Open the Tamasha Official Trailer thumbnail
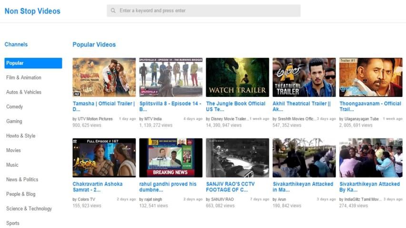The image size is (406, 228). (x=104, y=77)
